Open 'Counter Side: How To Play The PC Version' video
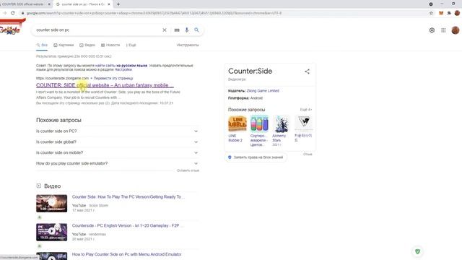 coord(128,197)
